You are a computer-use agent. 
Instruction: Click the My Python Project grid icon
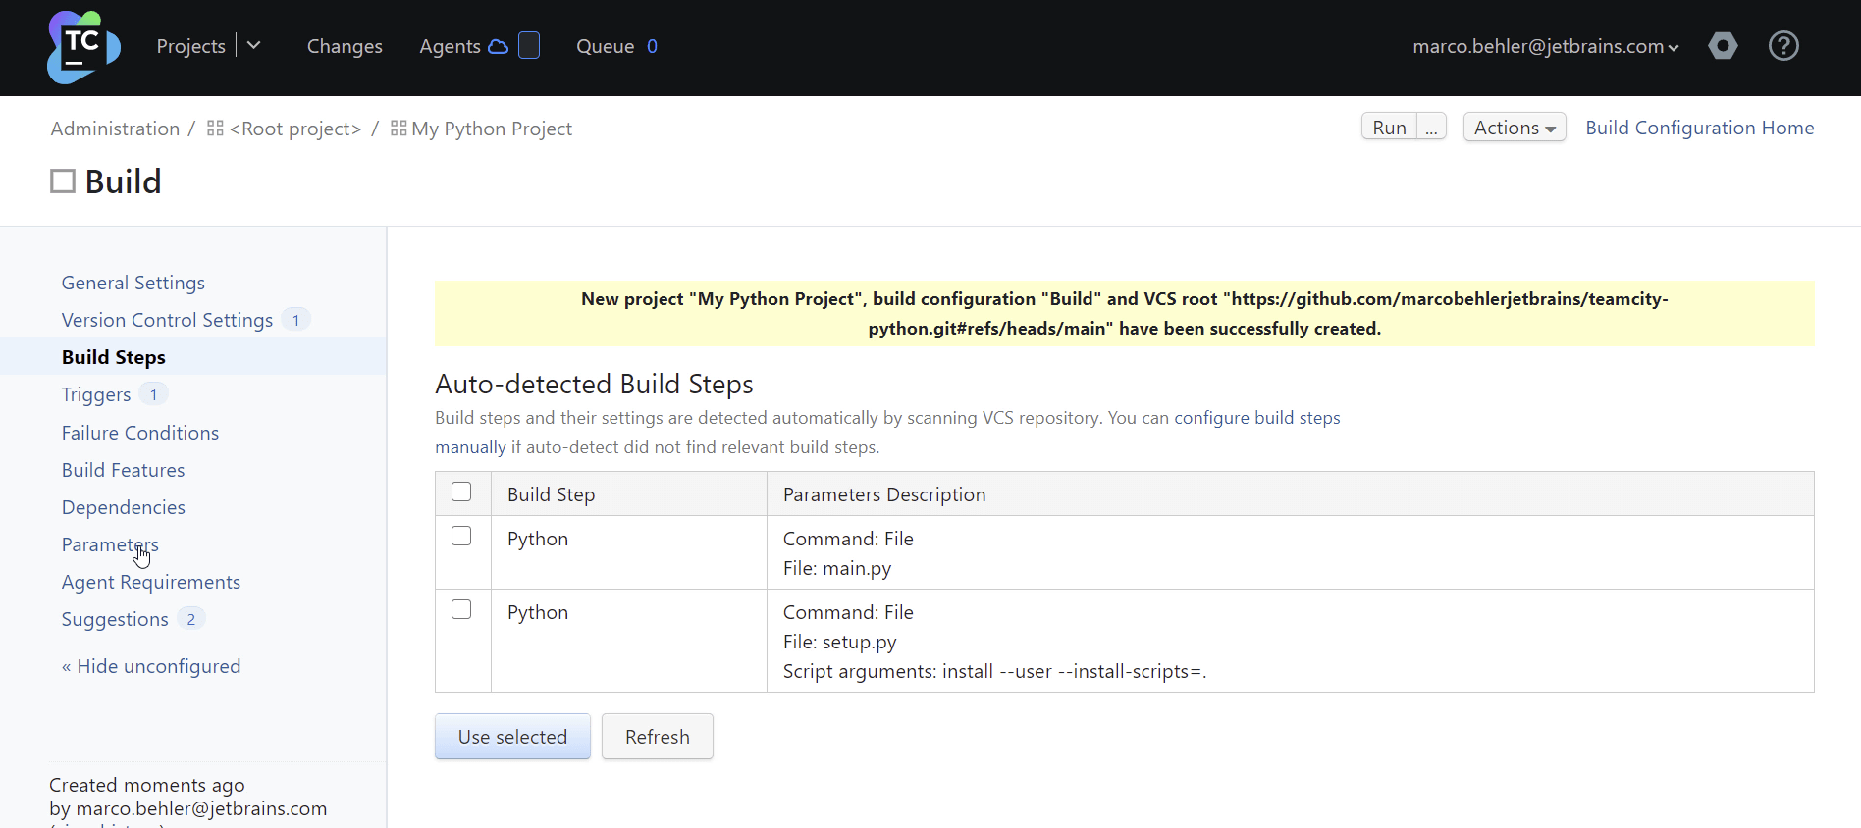(399, 129)
